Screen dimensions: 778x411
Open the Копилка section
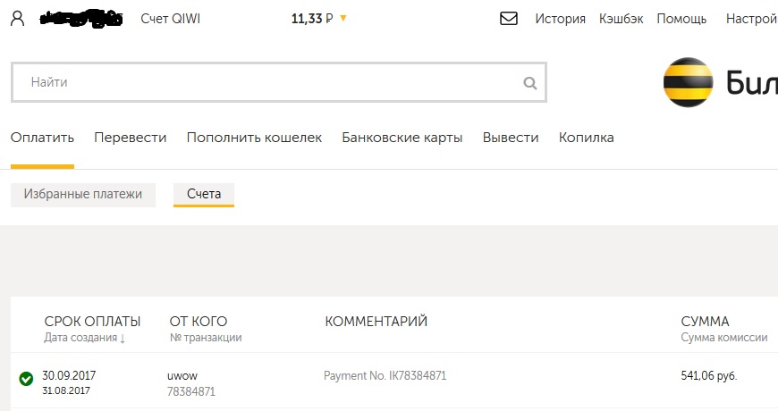pyautogui.click(x=586, y=138)
